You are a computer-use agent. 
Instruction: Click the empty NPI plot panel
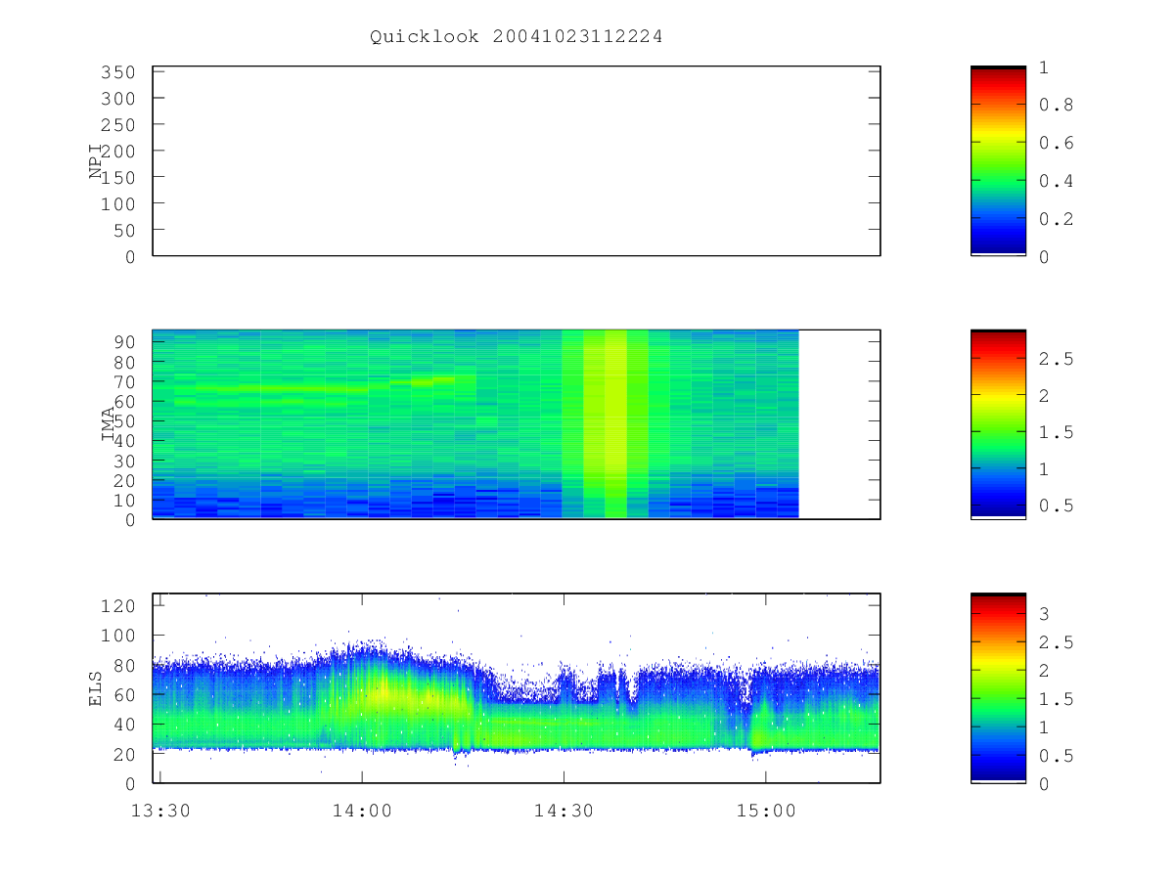pyautogui.click(x=517, y=161)
